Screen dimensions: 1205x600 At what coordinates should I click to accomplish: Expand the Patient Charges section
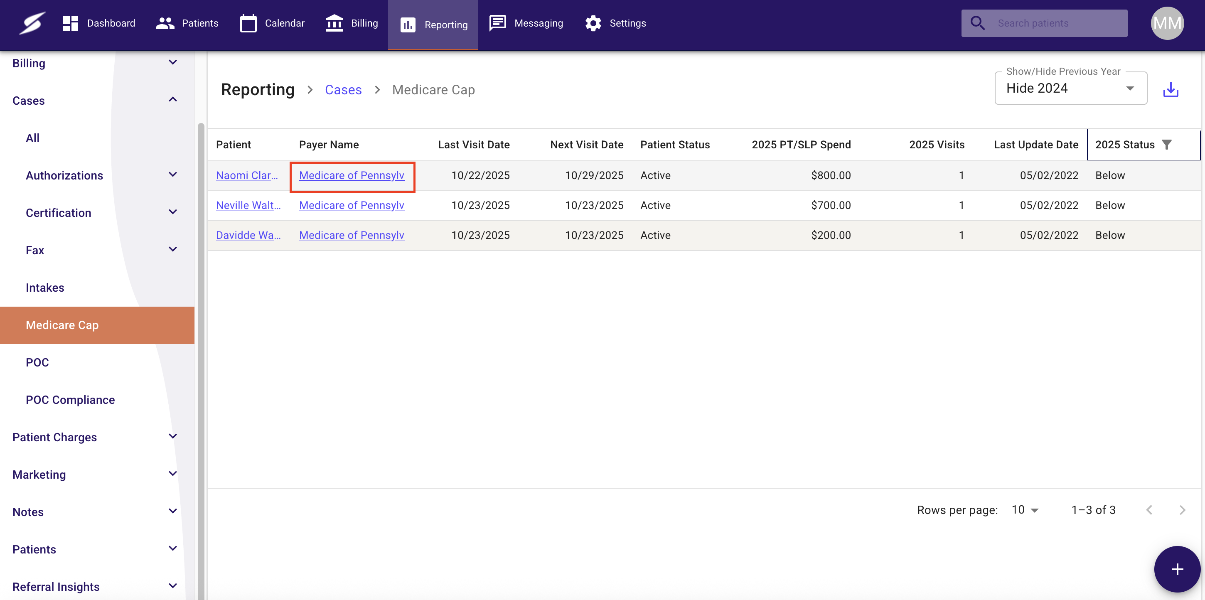[x=172, y=437]
